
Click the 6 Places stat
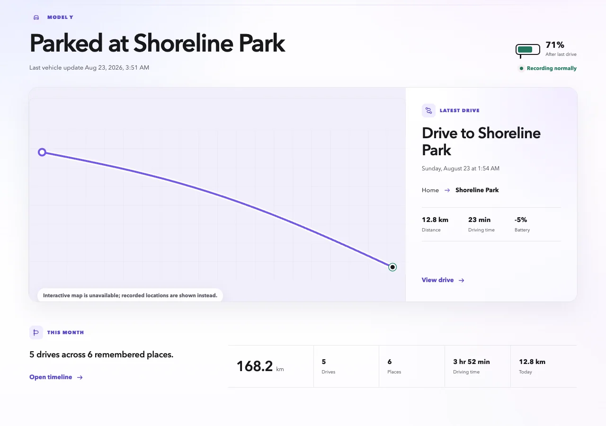coord(394,366)
